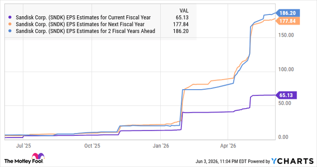Click The Motley Fool wordmark
Screen dimensions: 317x167
24,161
